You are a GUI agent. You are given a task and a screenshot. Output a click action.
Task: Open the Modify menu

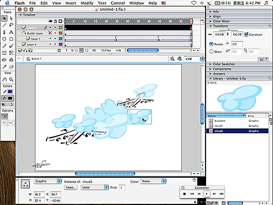[87, 3]
